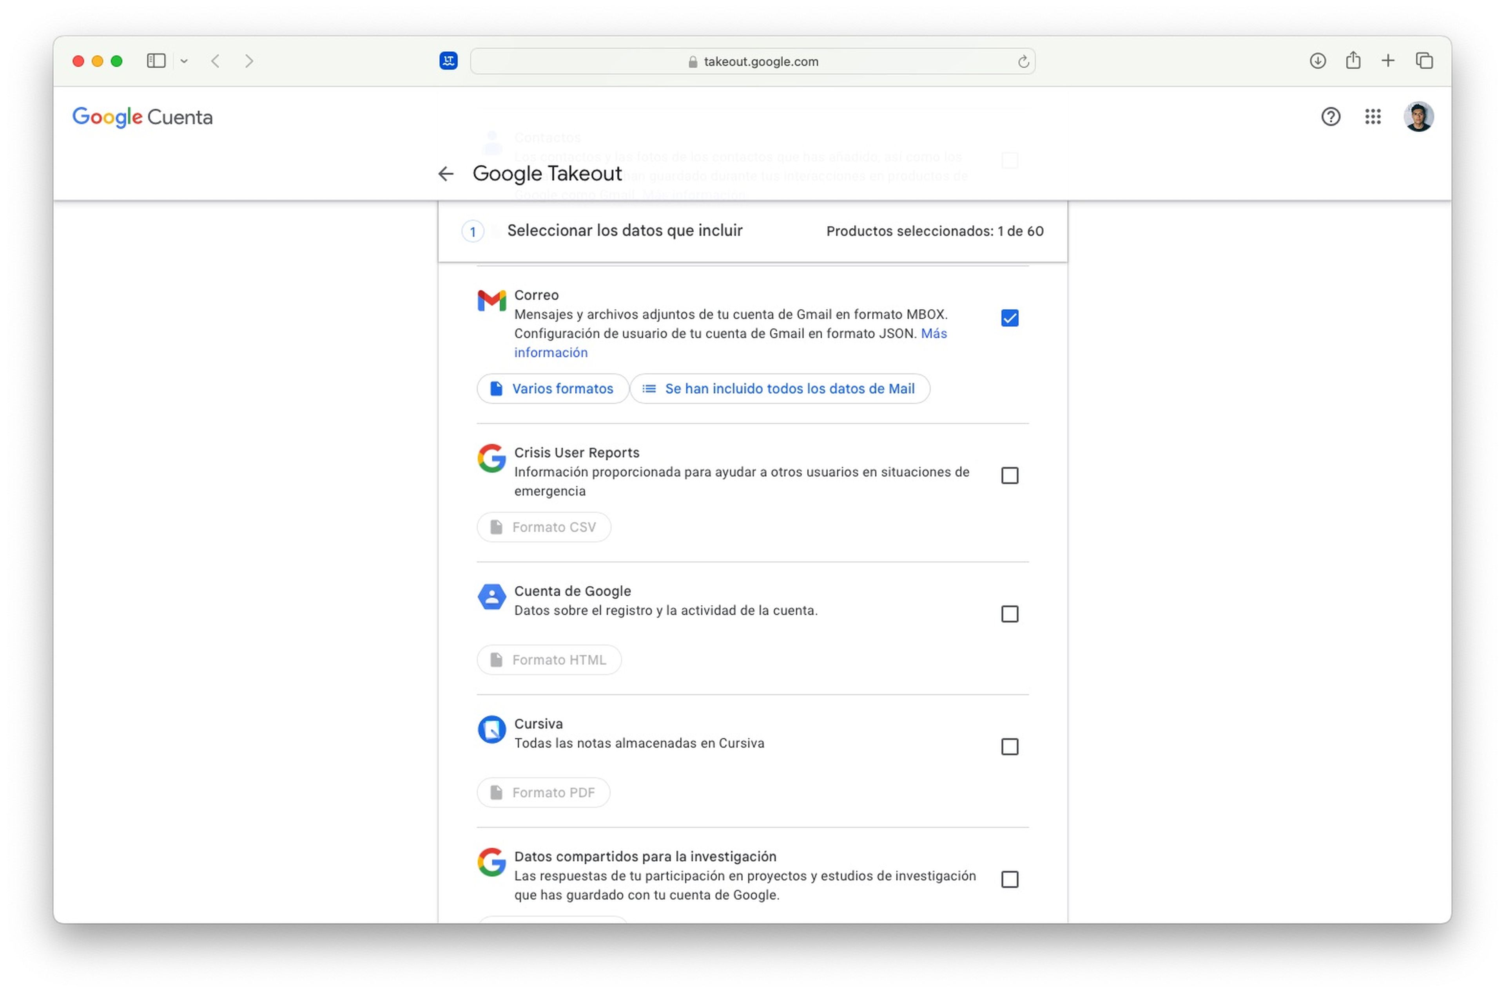Viewport: 1505px width, 994px height.
Task: Check the Cuenta de Google checkbox
Action: 1009,614
